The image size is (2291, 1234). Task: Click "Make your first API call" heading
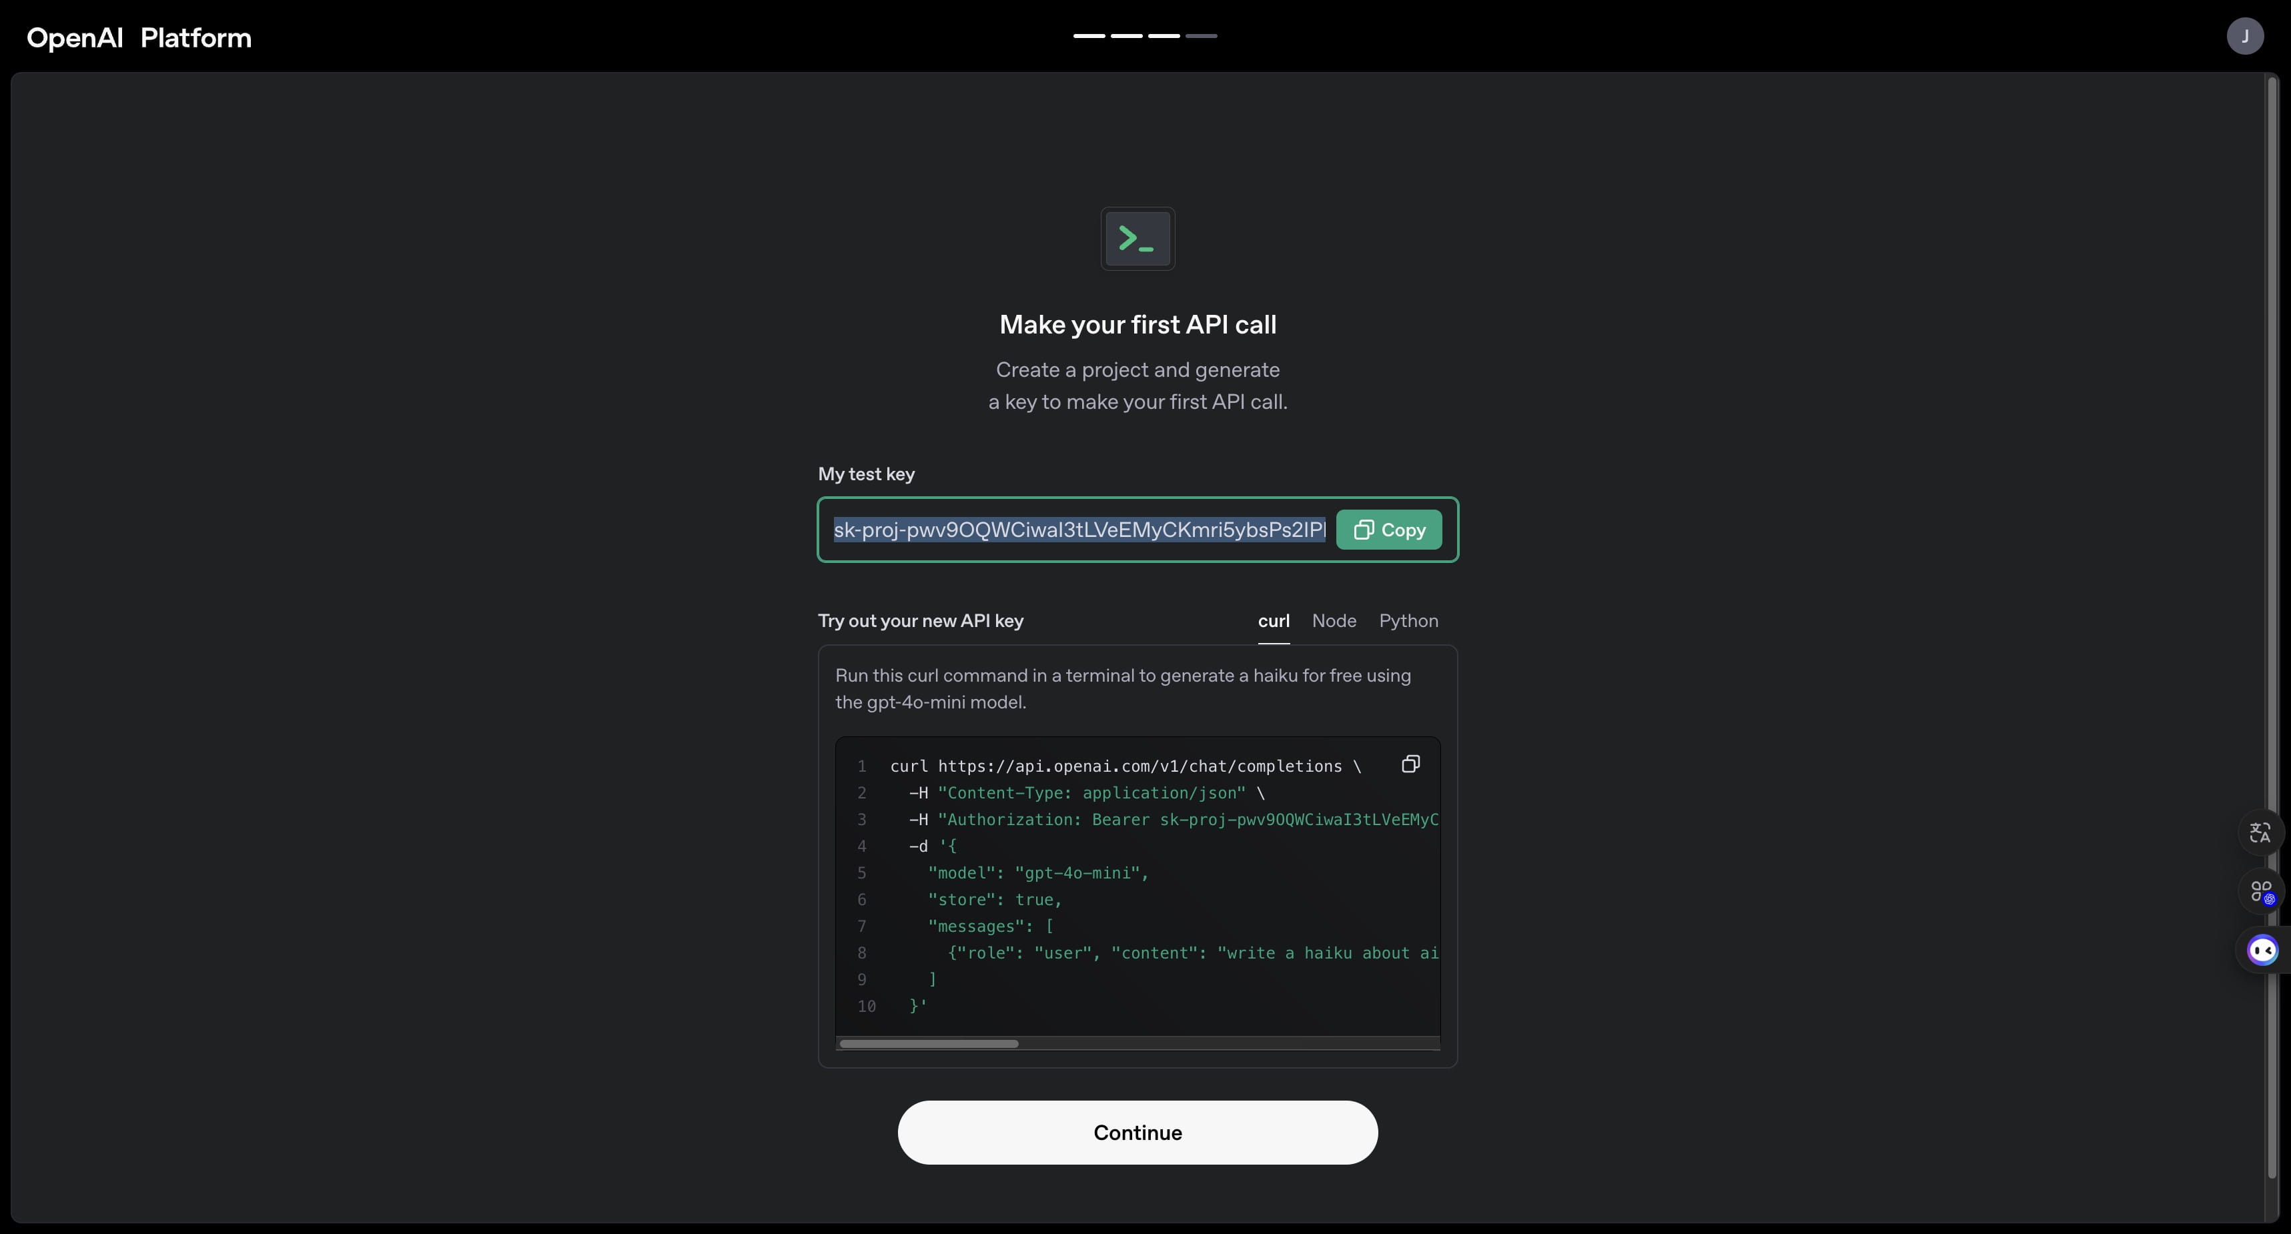point(1137,324)
